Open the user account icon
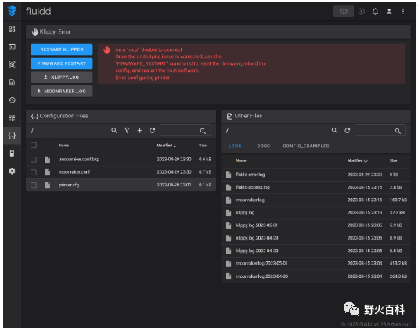This screenshot has width=418, height=328. point(389,11)
